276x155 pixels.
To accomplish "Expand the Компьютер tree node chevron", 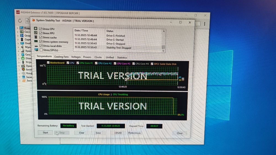I will click(17, 28).
